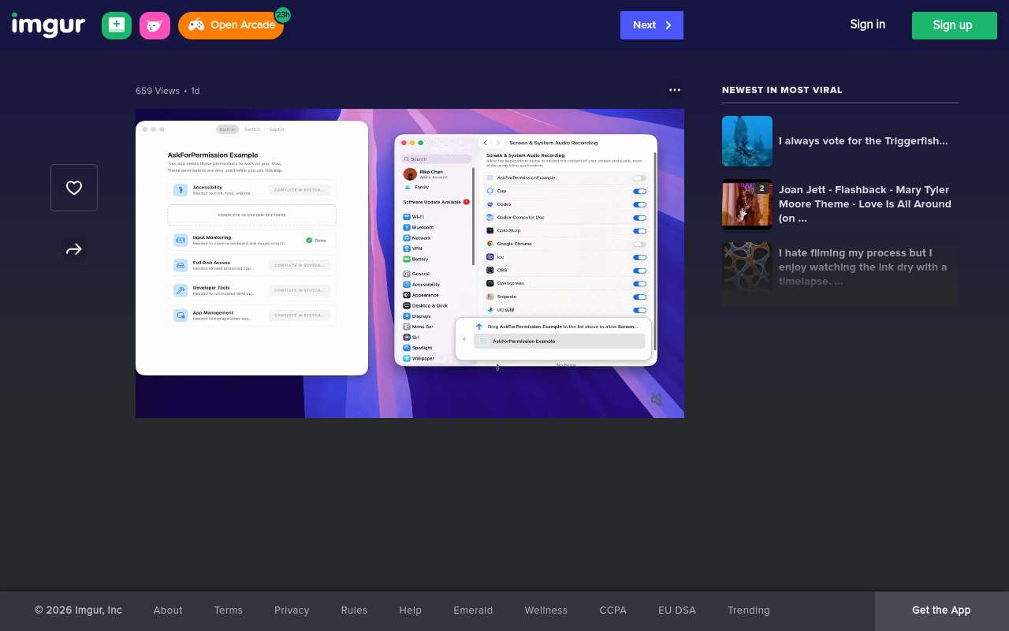Open the three-dots post options menu

[x=675, y=90]
